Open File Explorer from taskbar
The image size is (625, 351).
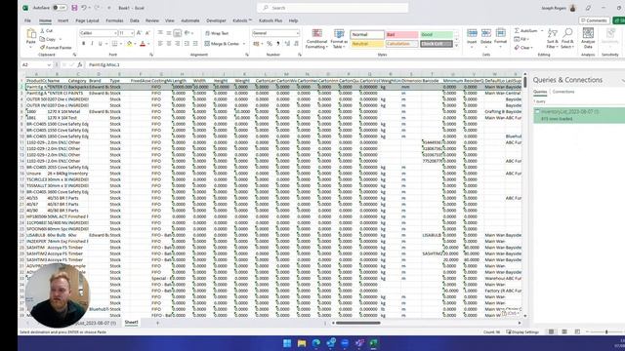click(x=302, y=343)
